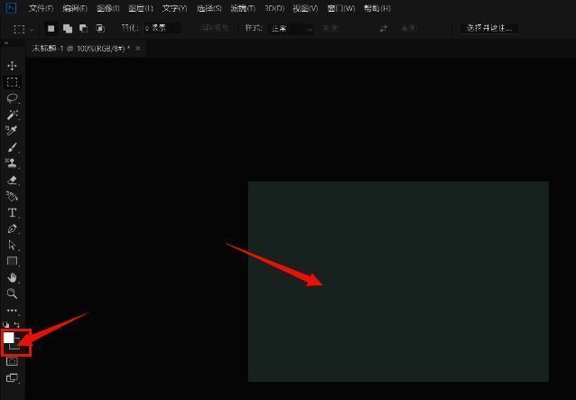
Task: Select the Clone Stamp tool
Action: 12,163
